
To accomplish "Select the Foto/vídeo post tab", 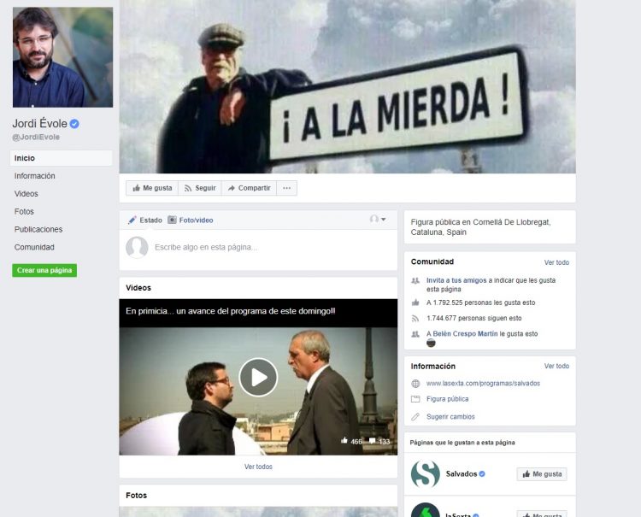I will pyautogui.click(x=191, y=220).
